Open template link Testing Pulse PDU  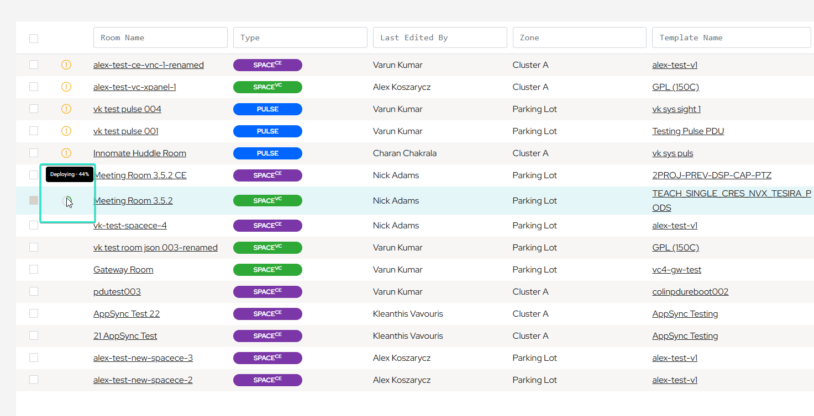[x=688, y=131]
